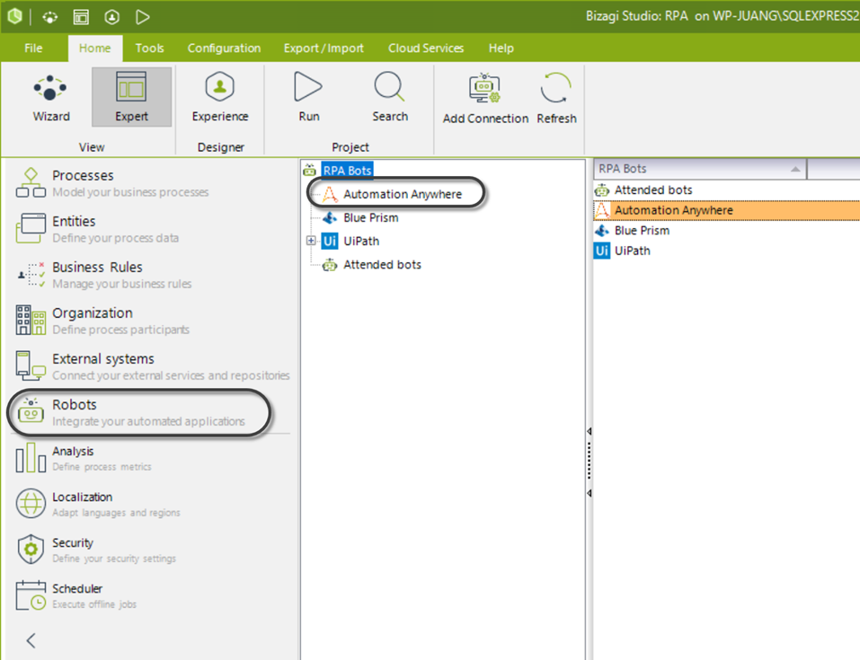Click the lower splitter collapse arrow
The width and height of the screenshot is (860, 660).
[x=589, y=493]
